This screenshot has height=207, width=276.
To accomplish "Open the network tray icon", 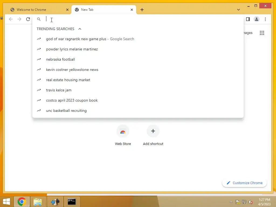I will click(x=244, y=202).
